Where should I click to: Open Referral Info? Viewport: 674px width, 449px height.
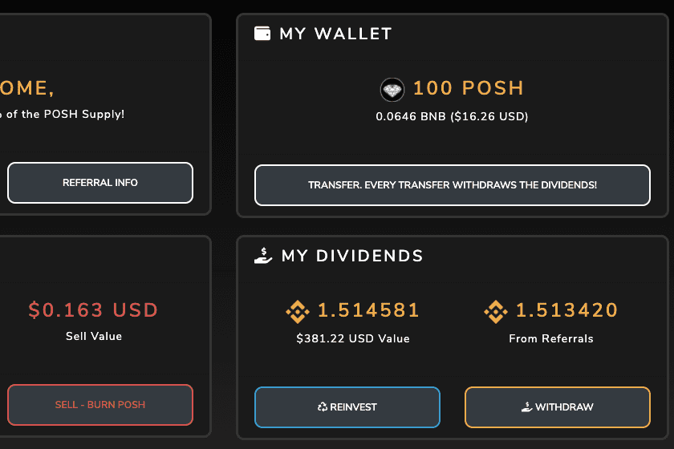tap(100, 183)
